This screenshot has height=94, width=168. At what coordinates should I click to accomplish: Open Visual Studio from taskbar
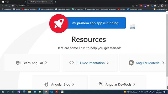click(19, 92)
